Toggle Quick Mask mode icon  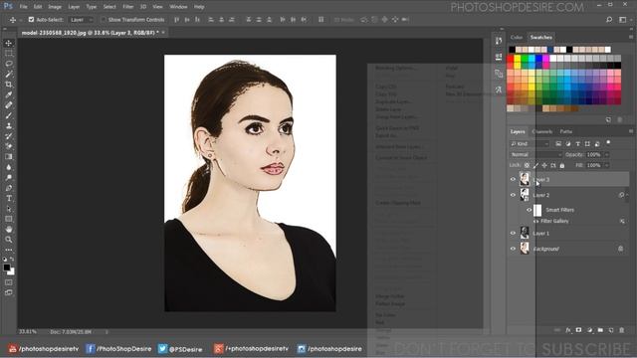coord(9,282)
